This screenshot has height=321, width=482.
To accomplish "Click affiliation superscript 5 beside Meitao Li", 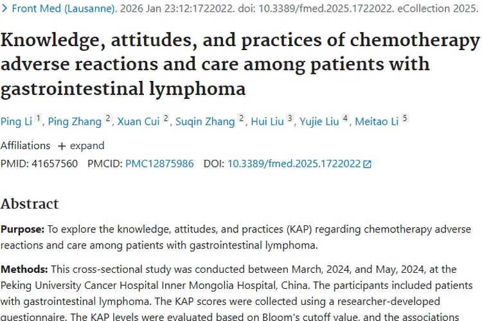I will [x=405, y=119].
